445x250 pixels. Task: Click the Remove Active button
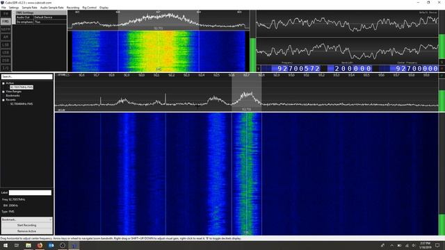(x=26, y=231)
